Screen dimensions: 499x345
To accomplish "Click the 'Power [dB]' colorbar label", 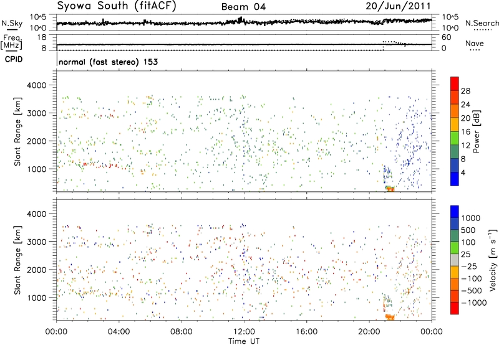I will pos(476,131).
